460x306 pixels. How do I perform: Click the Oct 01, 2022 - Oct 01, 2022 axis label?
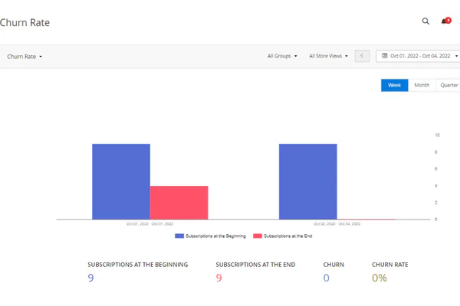(150, 224)
